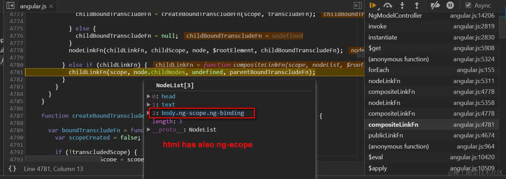This screenshot has width=506, height=179.
Task: Click line number 4787 gutter
Action: point(16,116)
